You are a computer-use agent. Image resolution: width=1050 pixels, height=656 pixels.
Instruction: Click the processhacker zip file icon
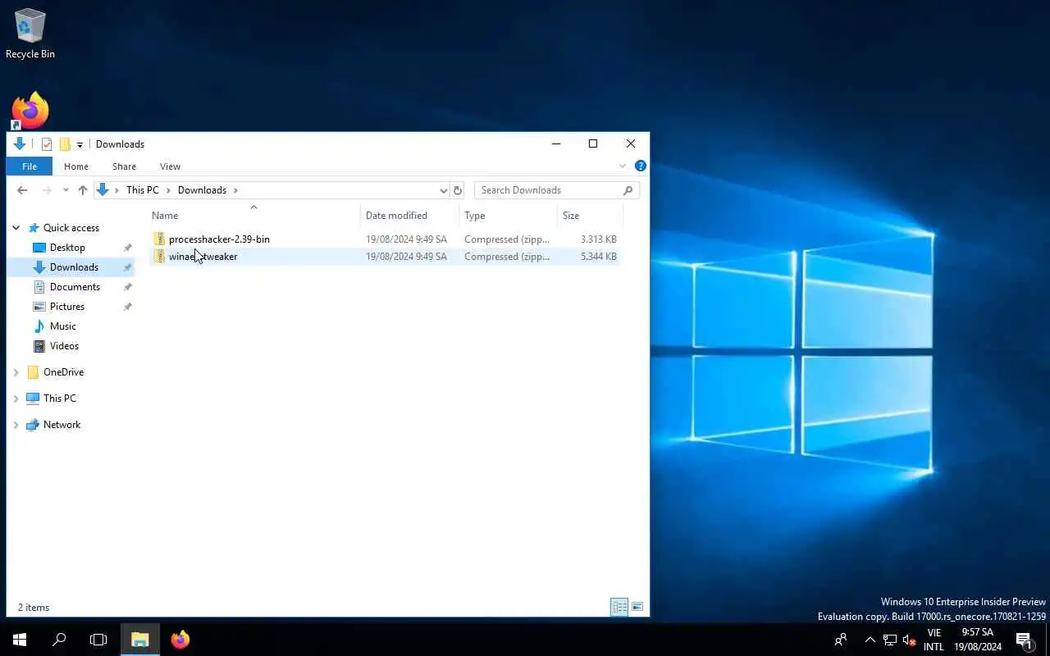coord(160,239)
